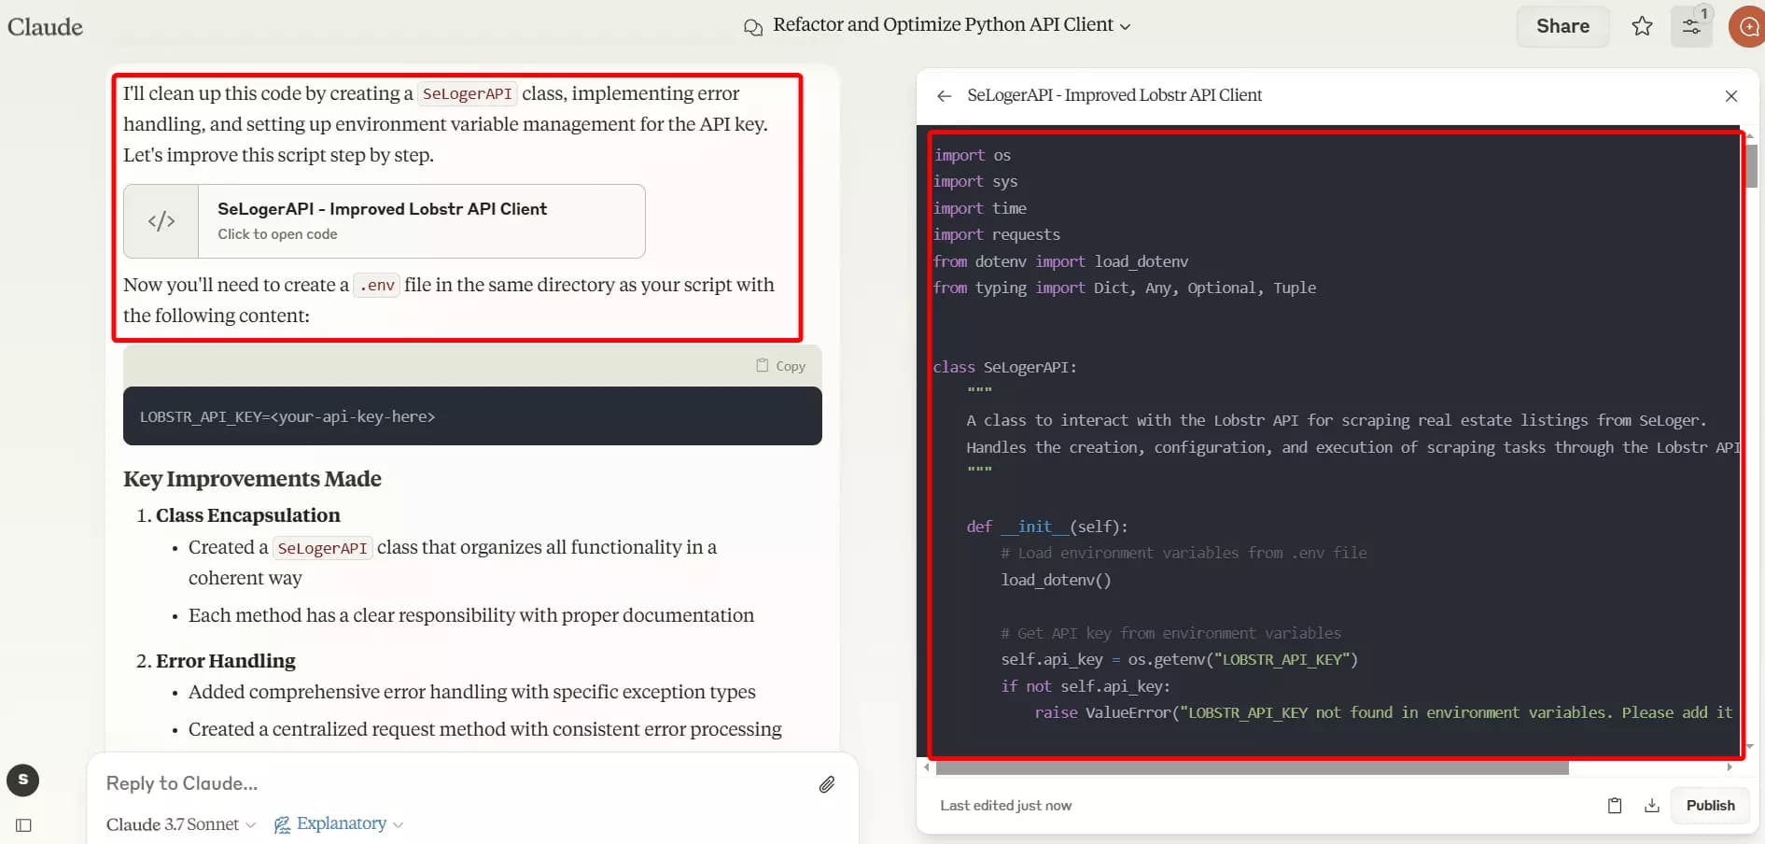Click scroll-right arrow of horizontal scrollbar
Viewport: 1765px width, 844px height.
point(1730,767)
